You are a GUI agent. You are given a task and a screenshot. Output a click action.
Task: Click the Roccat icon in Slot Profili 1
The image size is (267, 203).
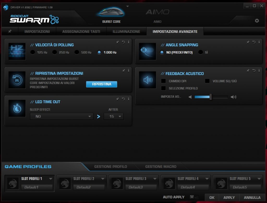pyautogui.click(x=13, y=183)
